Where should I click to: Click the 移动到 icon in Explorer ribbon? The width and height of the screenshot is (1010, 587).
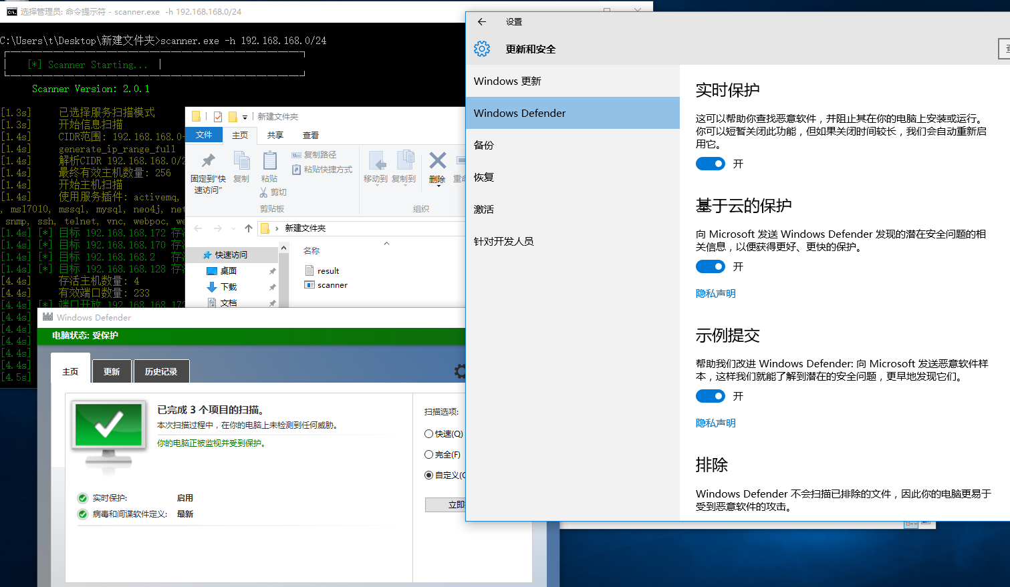[376, 160]
